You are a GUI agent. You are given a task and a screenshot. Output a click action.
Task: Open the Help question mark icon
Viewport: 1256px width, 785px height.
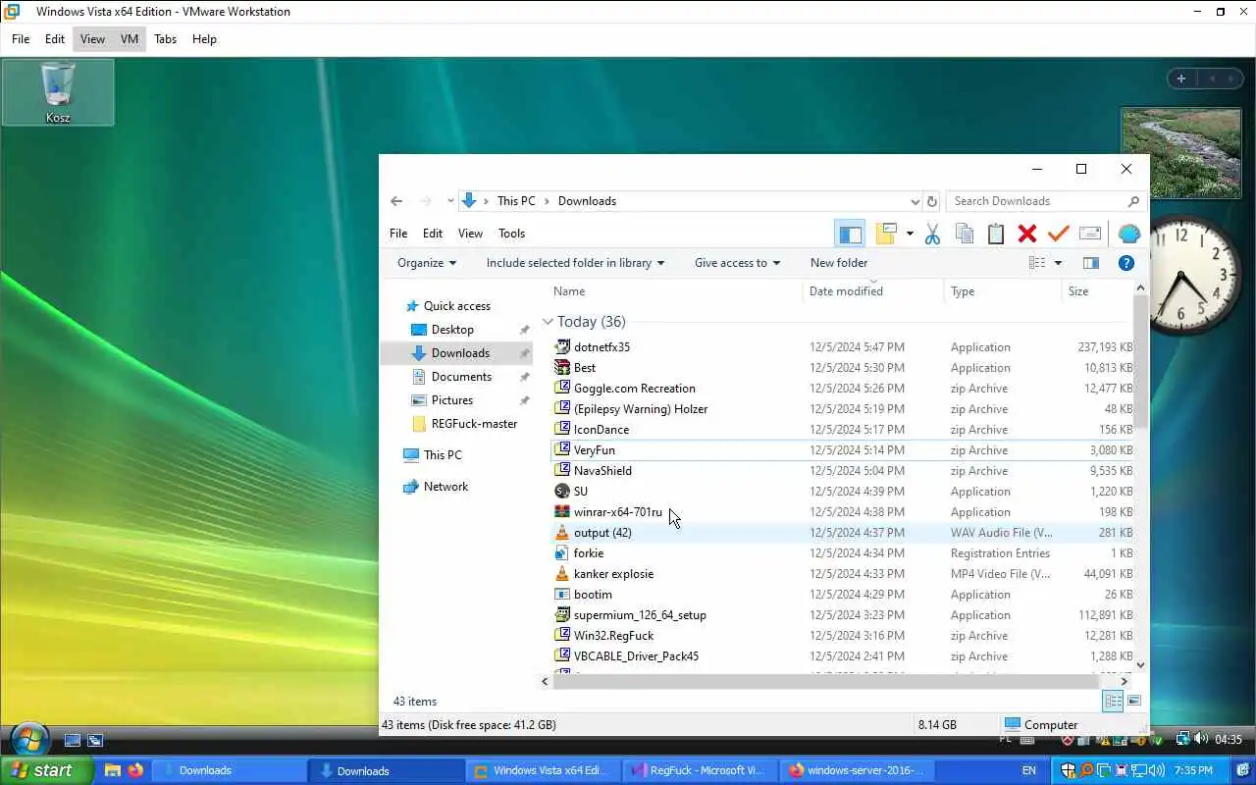pos(1126,263)
